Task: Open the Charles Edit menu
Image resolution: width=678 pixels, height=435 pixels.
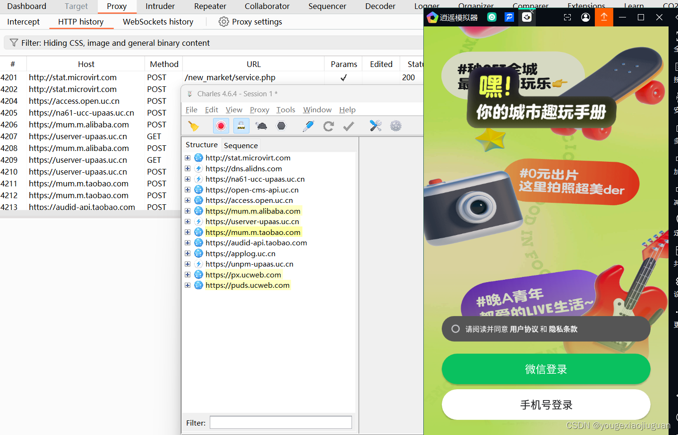Action: (x=212, y=109)
